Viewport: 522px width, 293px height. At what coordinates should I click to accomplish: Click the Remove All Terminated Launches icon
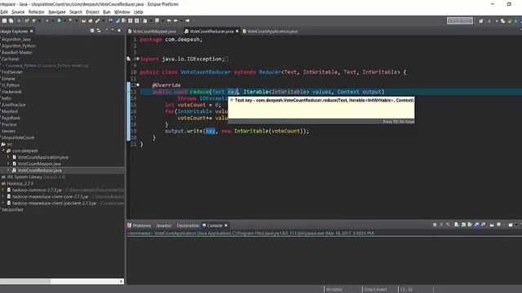[x=449, y=225]
